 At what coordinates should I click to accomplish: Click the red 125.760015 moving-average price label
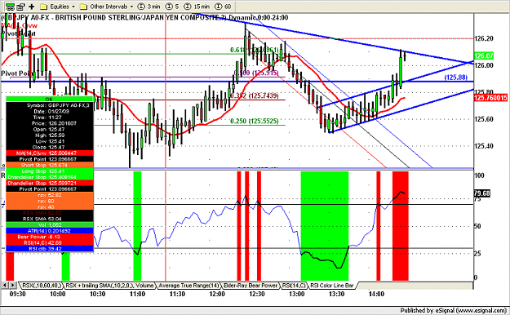(x=490, y=98)
